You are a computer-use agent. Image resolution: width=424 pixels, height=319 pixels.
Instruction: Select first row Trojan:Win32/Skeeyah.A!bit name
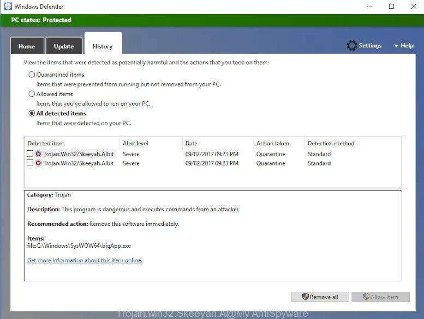pyautogui.click(x=79, y=154)
